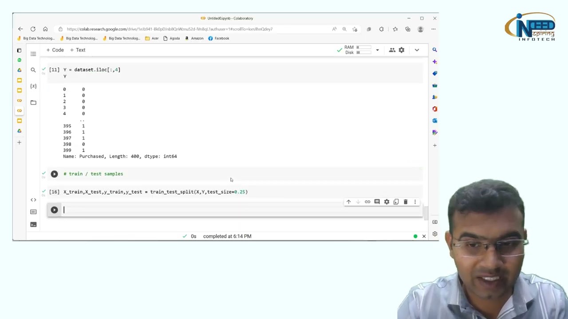
Task: Open the Tools briefcase icon in the sidebar
Action: tap(434, 85)
